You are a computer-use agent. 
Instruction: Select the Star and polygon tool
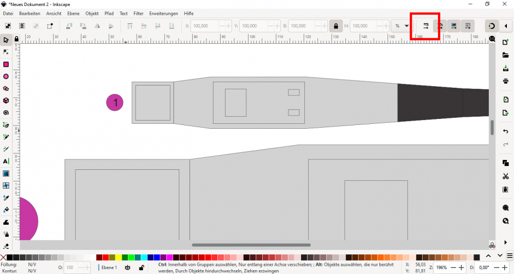(x=6, y=89)
